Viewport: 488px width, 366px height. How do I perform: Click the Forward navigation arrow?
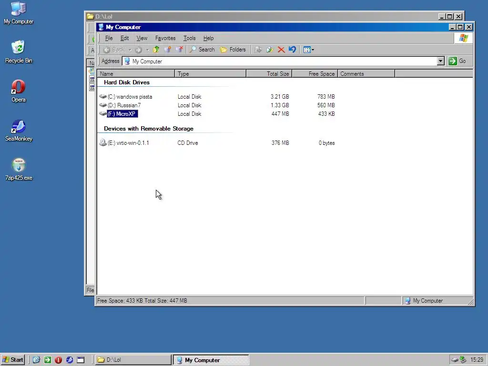[x=139, y=50]
